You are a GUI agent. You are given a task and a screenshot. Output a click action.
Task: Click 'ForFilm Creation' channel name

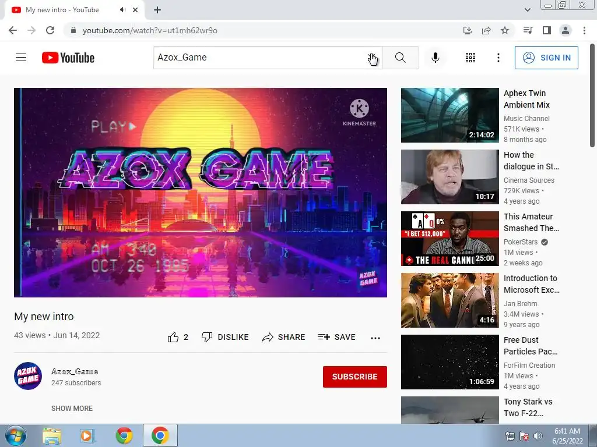529,366
